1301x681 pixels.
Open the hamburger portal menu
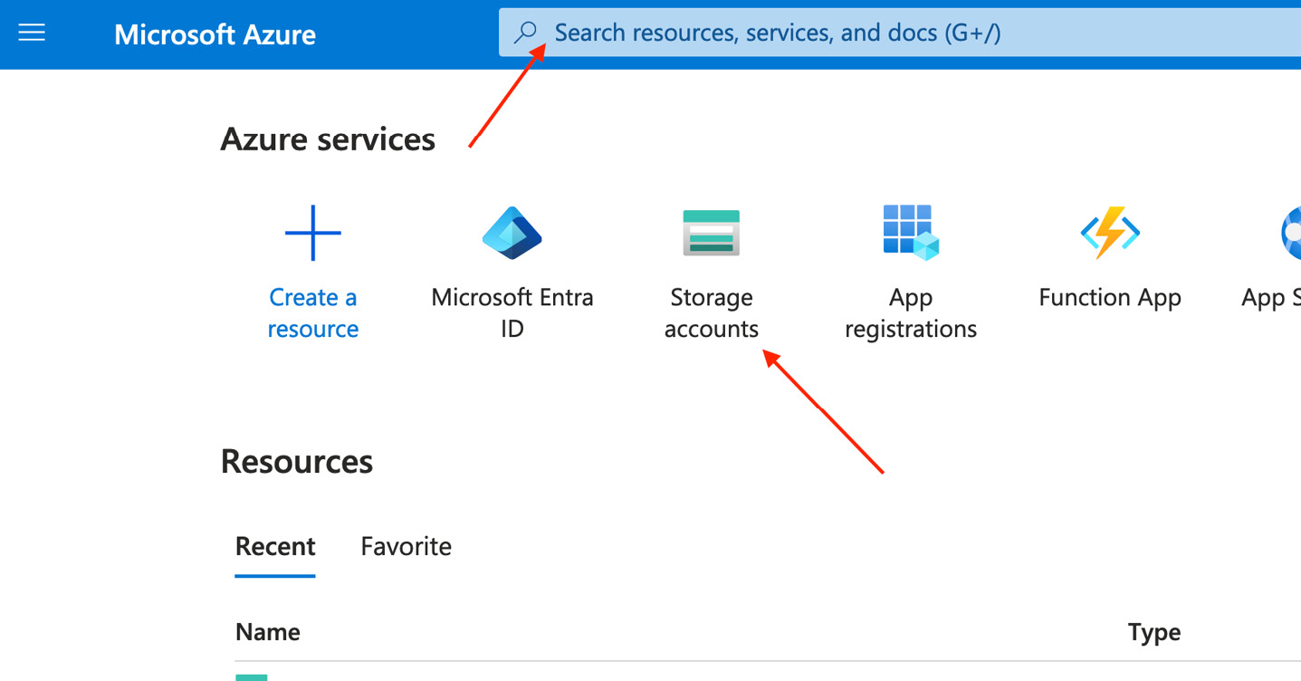coord(32,34)
